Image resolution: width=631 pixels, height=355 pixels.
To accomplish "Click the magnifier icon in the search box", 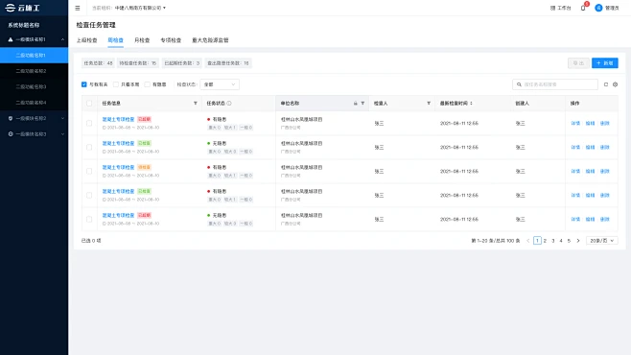I will 519,84.
